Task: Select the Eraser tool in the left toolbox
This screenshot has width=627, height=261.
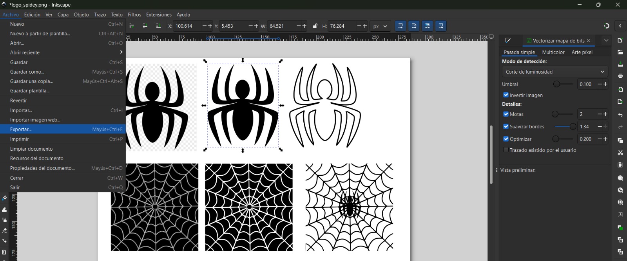Action: (4, 230)
